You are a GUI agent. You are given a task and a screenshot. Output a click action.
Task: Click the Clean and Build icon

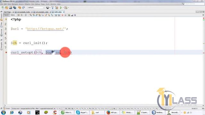pos(57,8)
